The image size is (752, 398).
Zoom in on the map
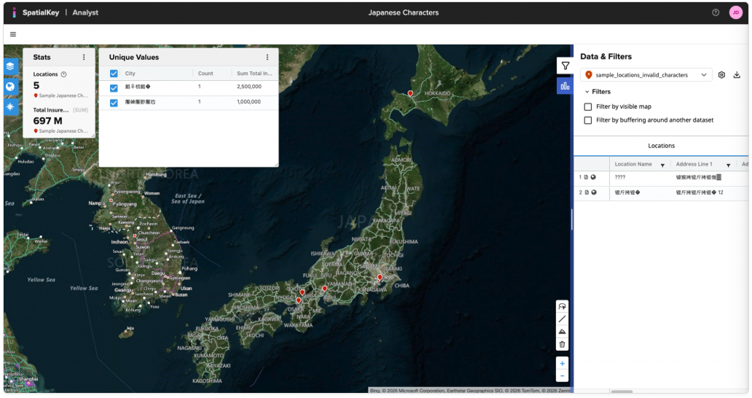coord(562,363)
